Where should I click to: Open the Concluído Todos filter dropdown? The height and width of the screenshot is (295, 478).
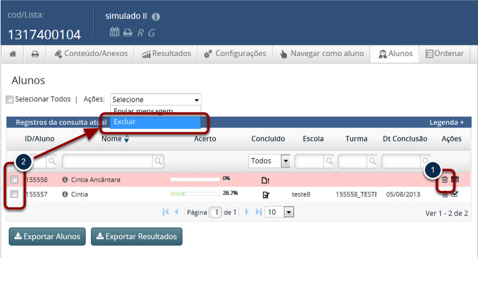269,161
